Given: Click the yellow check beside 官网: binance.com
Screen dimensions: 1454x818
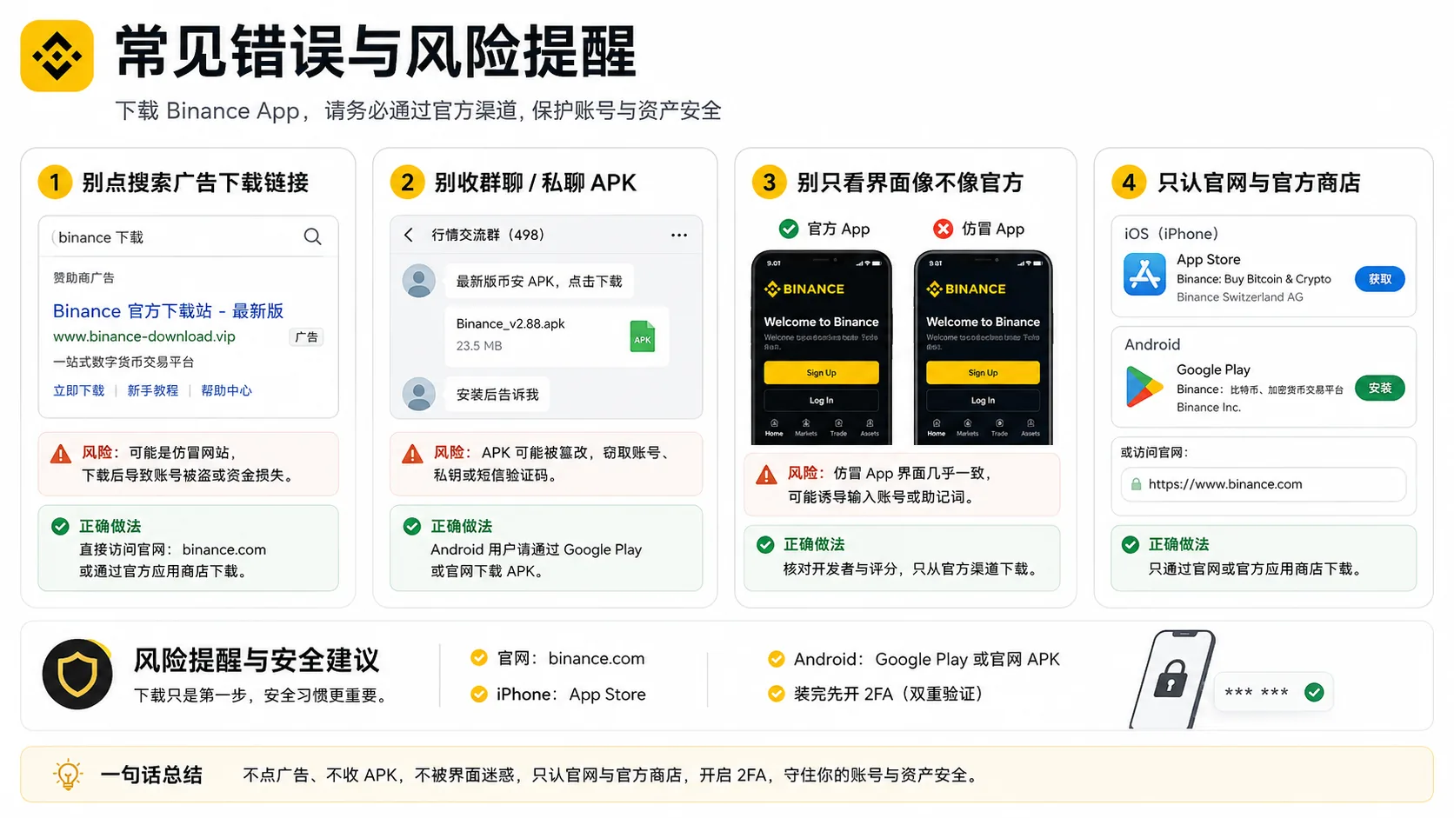Looking at the screenshot, I should point(478,658).
